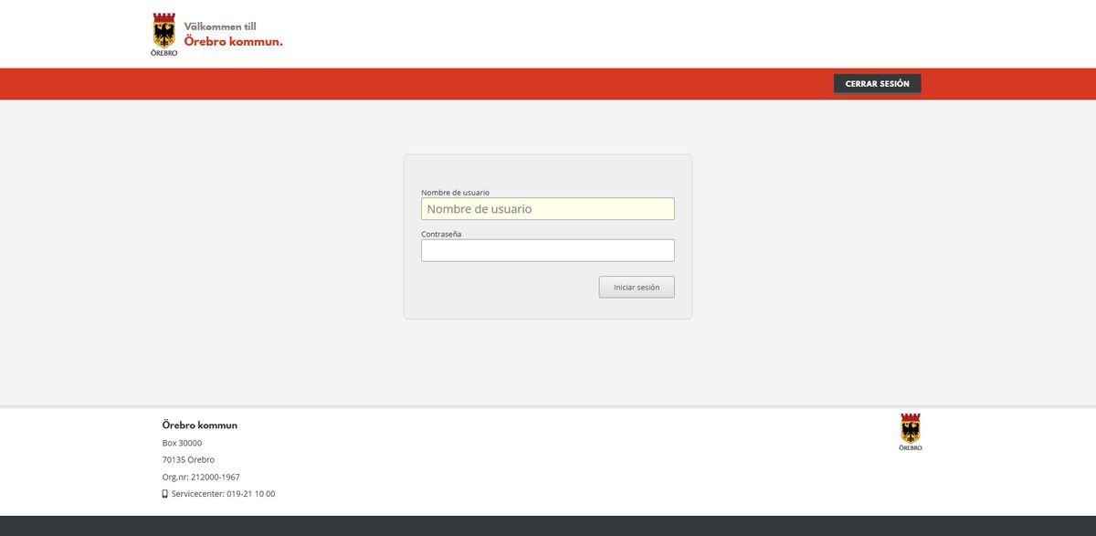Select the bold 'Örebro kommun' footer heading
The height and width of the screenshot is (536, 1096).
tap(199, 426)
